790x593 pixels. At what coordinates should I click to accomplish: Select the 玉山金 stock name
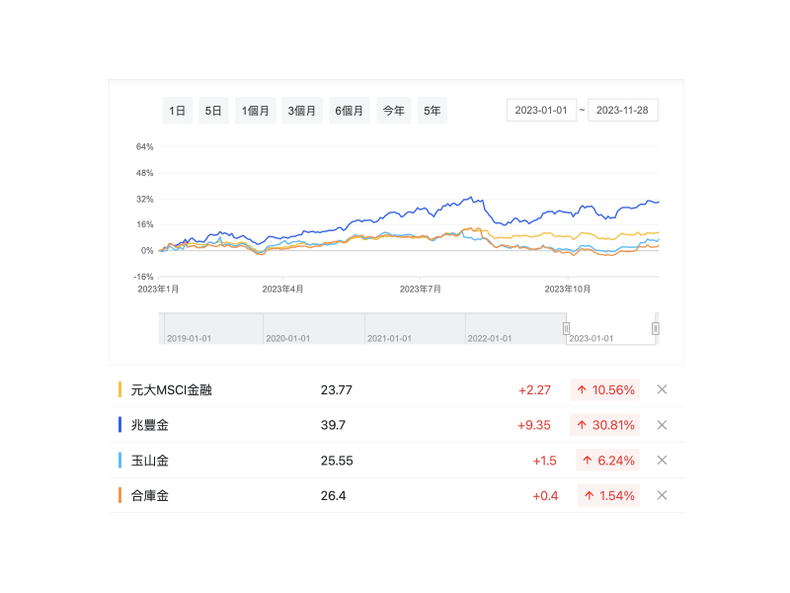(150, 461)
